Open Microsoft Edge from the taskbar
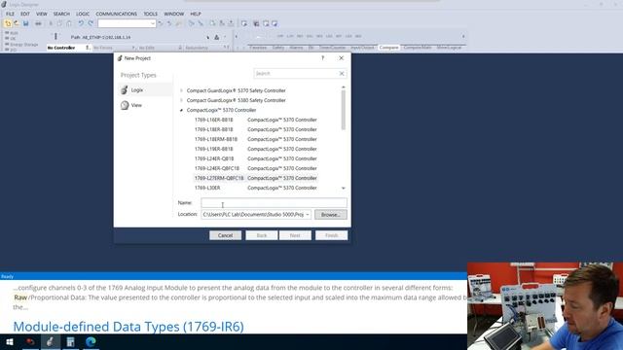This screenshot has height=350, width=623. click(x=91, y=341)
